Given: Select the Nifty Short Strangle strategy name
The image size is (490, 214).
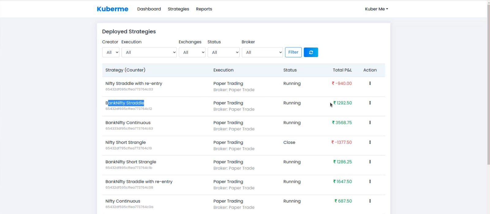Looking at the screenshot, I should (126, 142).
